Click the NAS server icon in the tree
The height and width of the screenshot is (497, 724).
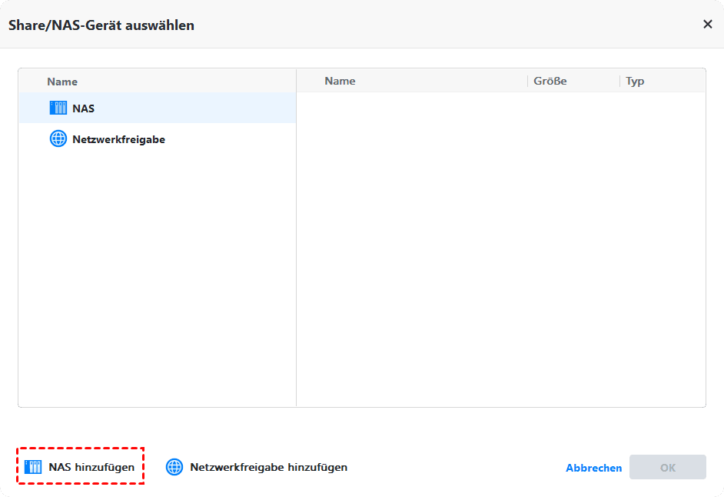click(x=58, y=108)
